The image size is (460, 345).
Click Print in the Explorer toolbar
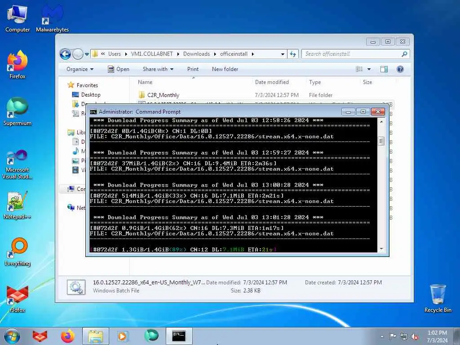coord(193,69)
